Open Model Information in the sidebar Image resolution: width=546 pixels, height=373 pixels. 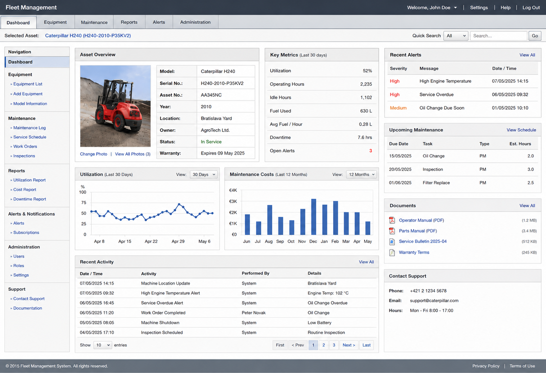coord(30,103)
